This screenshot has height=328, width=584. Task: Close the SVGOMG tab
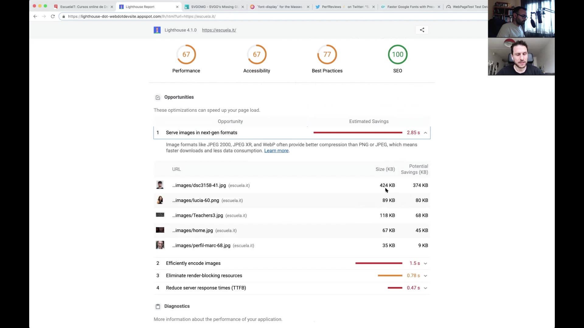point(243,7)
